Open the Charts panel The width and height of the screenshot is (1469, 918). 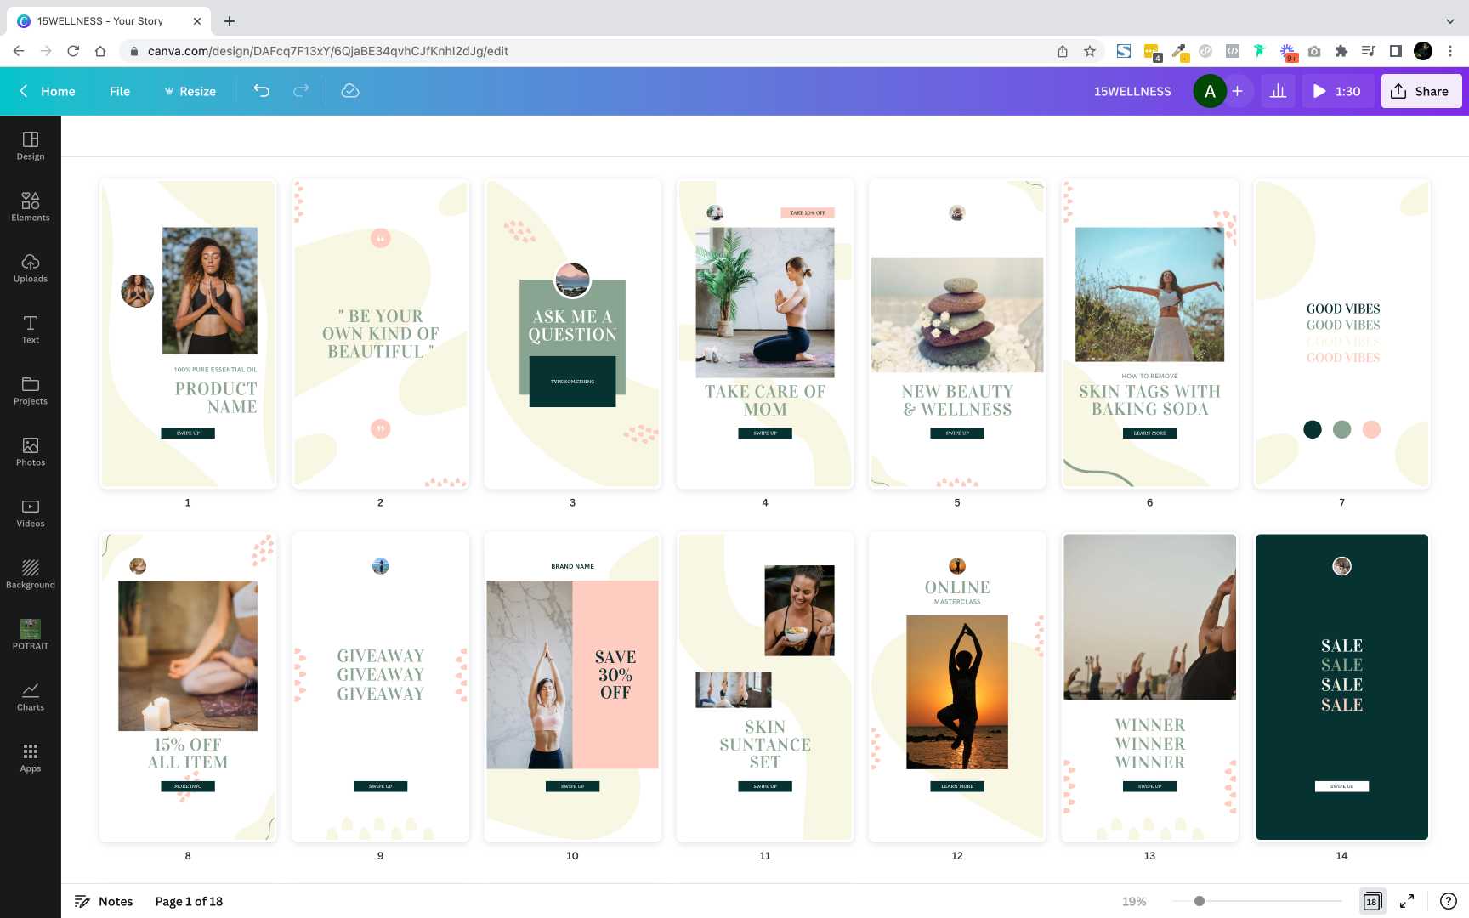click(x=31, y=696)
